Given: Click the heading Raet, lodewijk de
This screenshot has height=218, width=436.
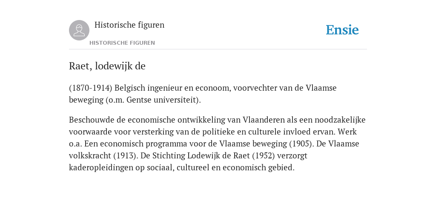Looking at the screenshot, I should tap(107, 66).
